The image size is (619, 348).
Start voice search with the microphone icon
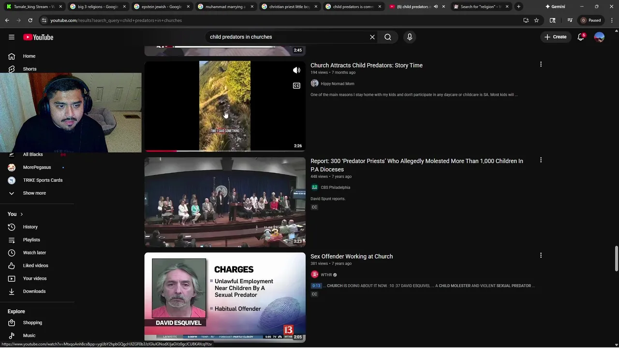410,37
